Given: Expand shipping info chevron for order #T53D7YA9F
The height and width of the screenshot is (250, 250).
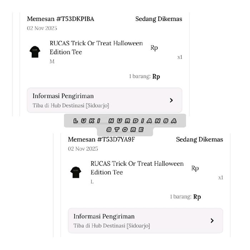Looking at the screenshot, I should click(x=212, y=221).
